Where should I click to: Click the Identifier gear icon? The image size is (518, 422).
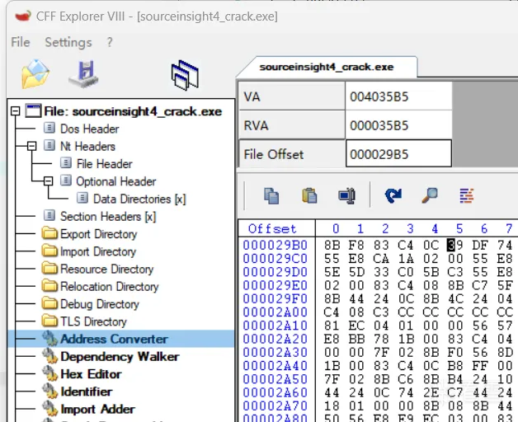[49, 392]
